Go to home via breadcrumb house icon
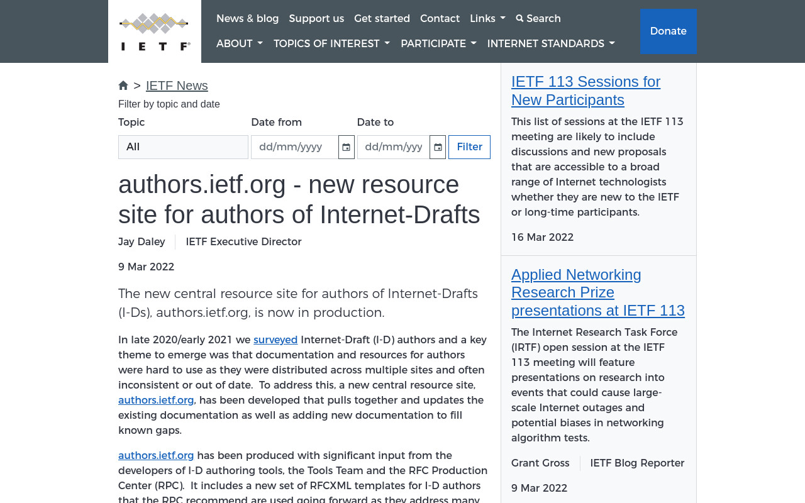Screen dimensions: 805x503 point(123,86)
